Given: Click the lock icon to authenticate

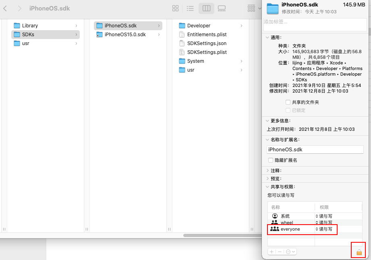Looking at the screenshot, I should coord(359,252).
